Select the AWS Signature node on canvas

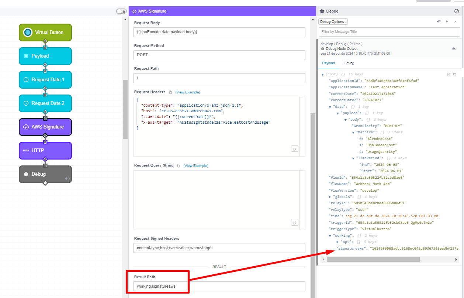click(x=45, y=127)
